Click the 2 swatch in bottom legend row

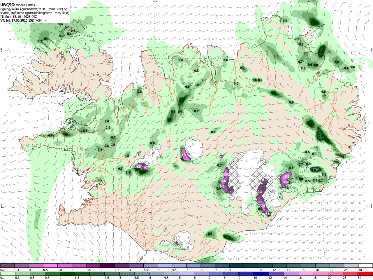point(96,274)
